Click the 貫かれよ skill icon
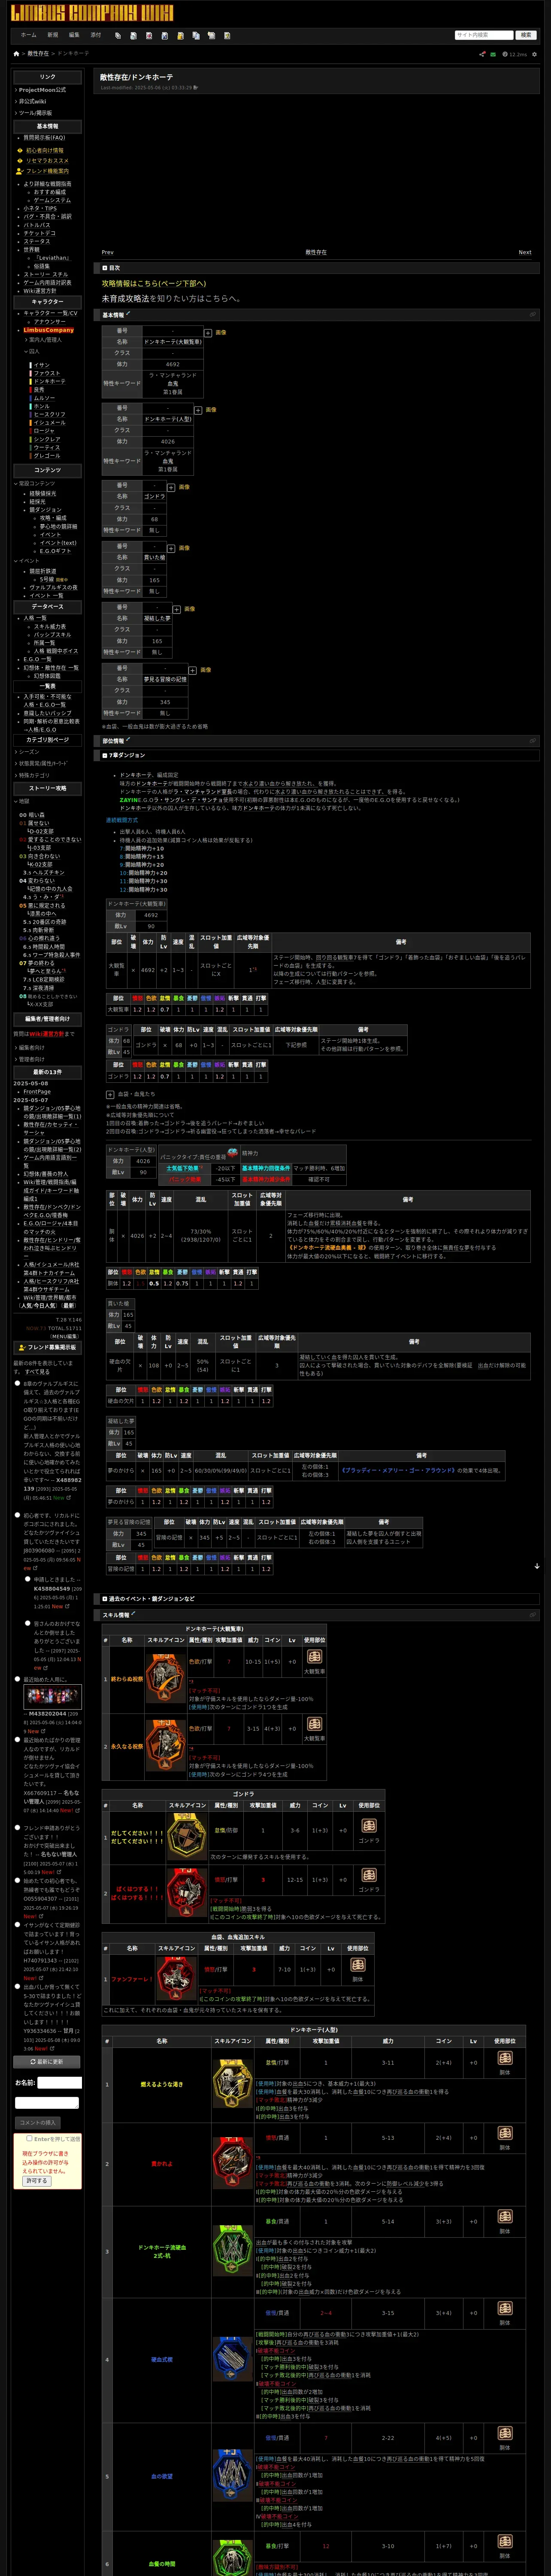551x2576 pixels. click(x=232, y=2163)
